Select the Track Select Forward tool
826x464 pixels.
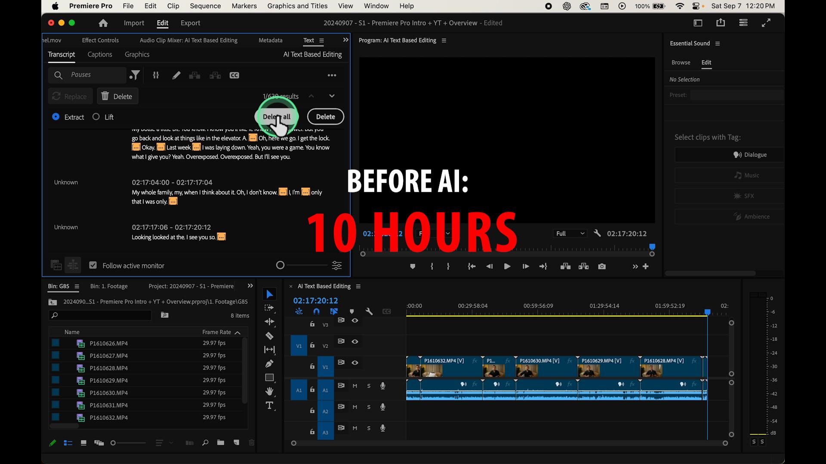(269, 308)
